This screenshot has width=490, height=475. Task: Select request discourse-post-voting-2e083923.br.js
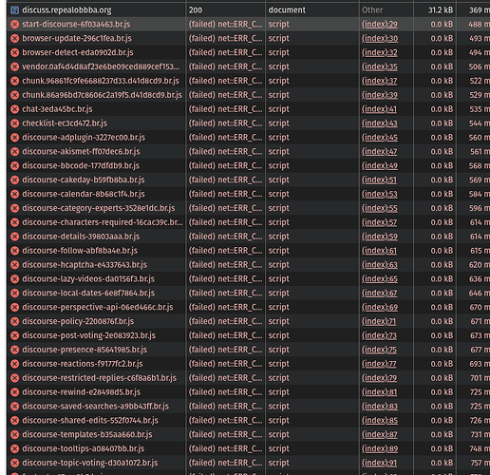tap(88, 335)
